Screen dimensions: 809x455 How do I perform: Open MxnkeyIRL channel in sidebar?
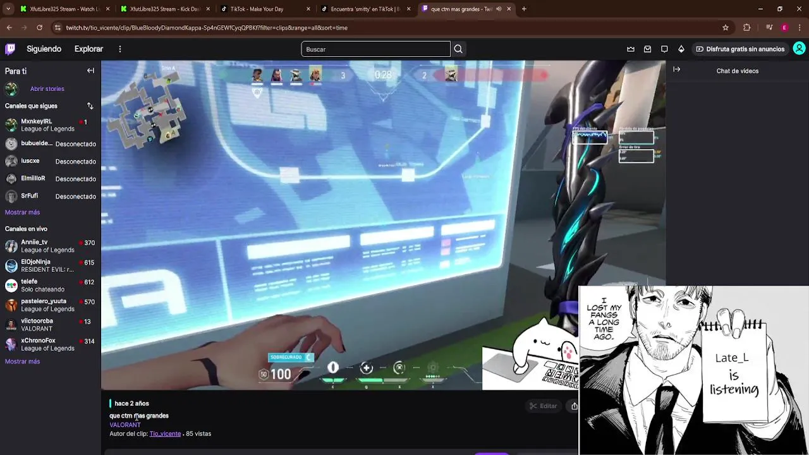point(51,125)
